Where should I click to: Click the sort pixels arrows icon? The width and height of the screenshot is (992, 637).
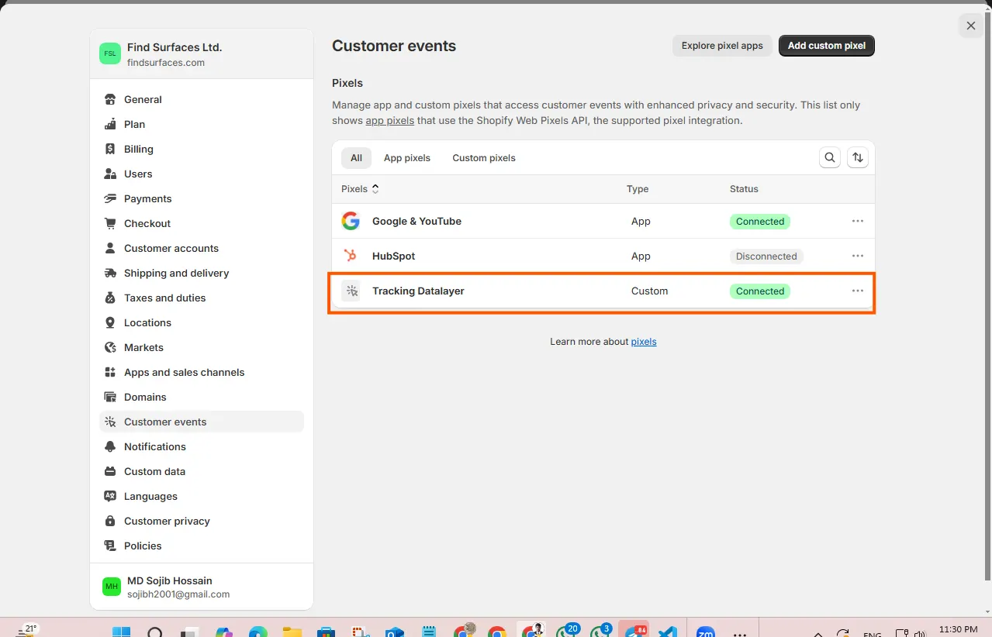click(858, 158)
